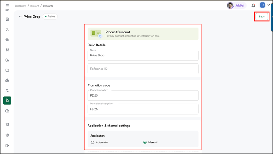Viewport: 273px width, 154px height.
Task: Click the Save button
Action: 262,17
